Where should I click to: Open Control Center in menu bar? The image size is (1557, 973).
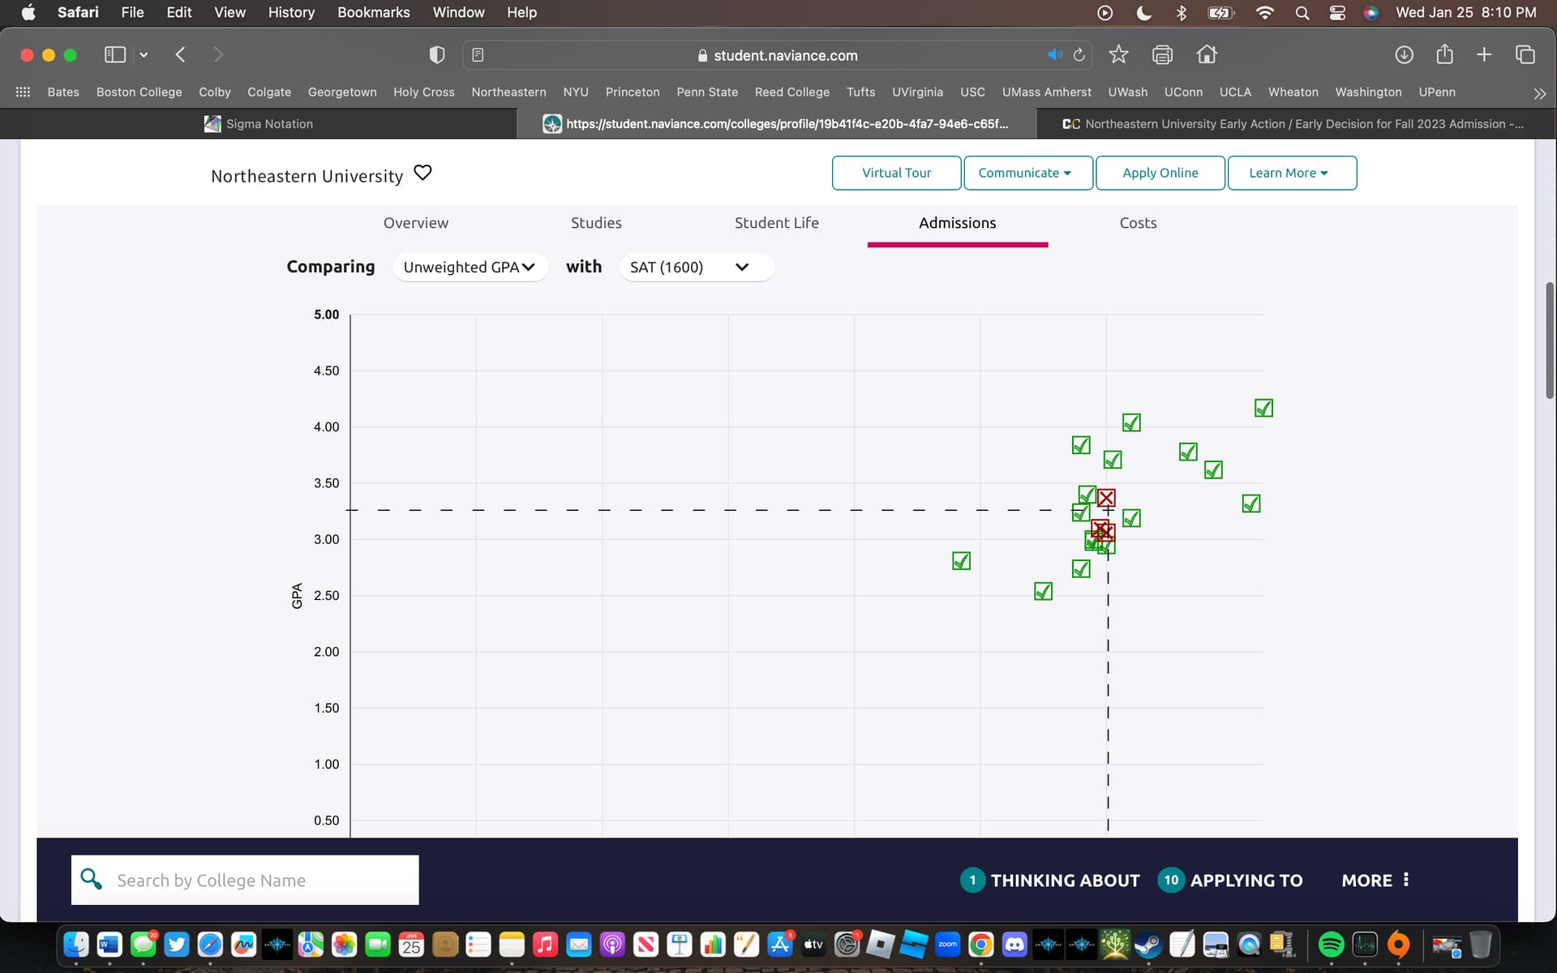pyautogui.click(x=1337, y=12)
